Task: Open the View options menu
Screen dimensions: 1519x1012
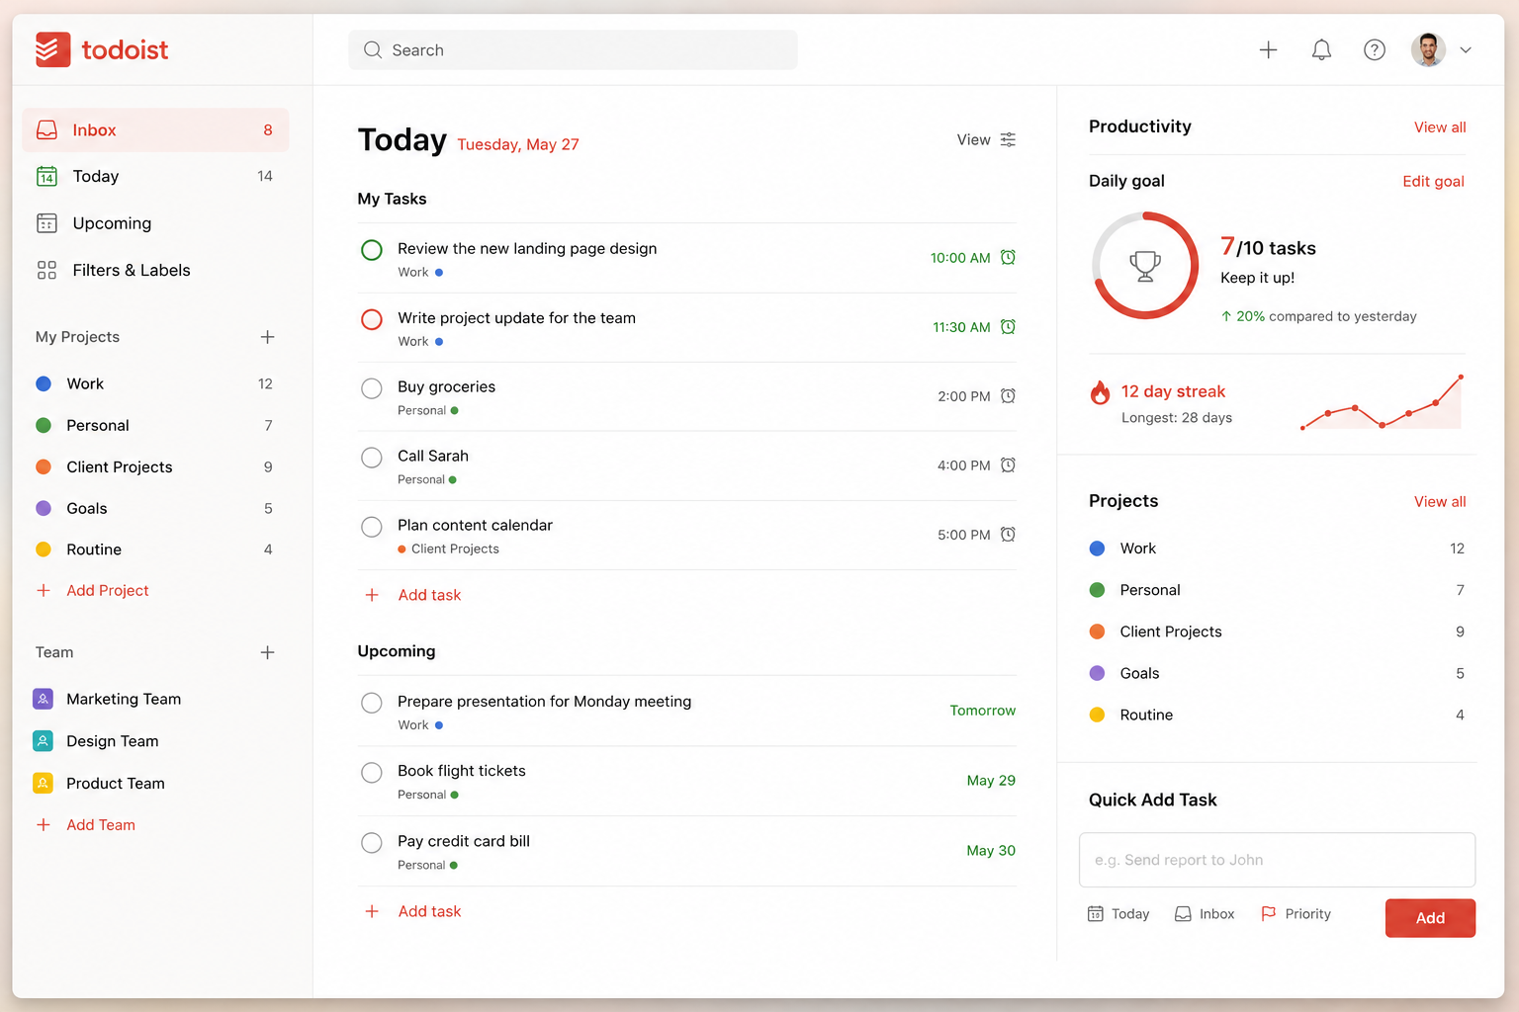Action: point(986,139)
